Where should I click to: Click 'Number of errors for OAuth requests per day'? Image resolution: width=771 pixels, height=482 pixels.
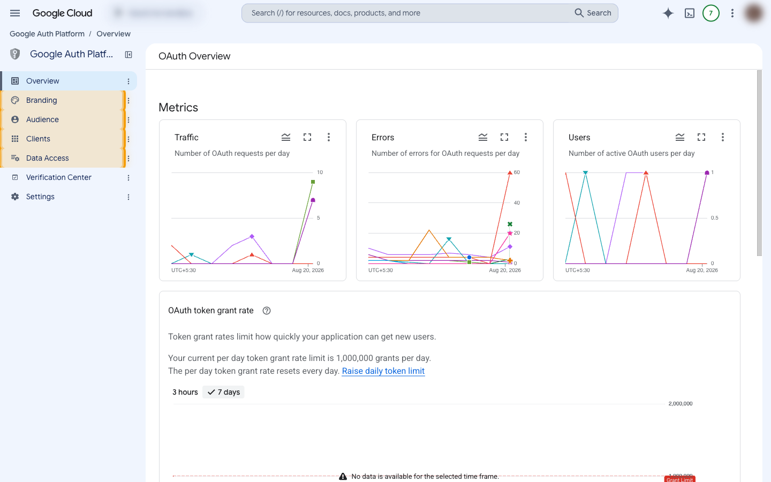tap(445, 153)
